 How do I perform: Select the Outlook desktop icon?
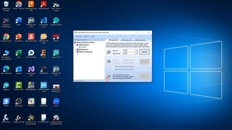pos(18,70)
